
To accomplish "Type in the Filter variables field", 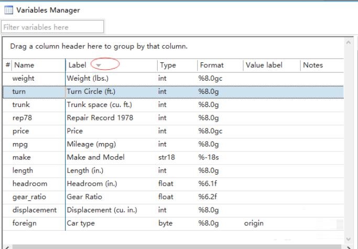I will 52,27.
